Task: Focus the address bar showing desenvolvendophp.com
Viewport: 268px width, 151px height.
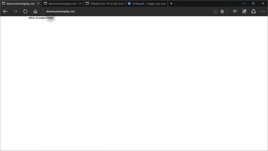Action: point(127,11)
